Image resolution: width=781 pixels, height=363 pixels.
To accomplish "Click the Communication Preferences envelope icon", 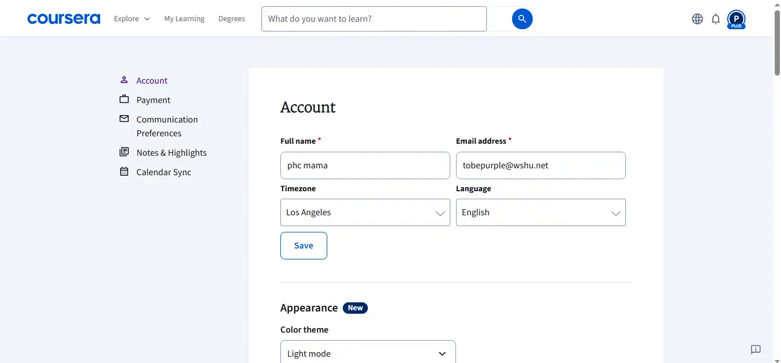I will 124,119.
